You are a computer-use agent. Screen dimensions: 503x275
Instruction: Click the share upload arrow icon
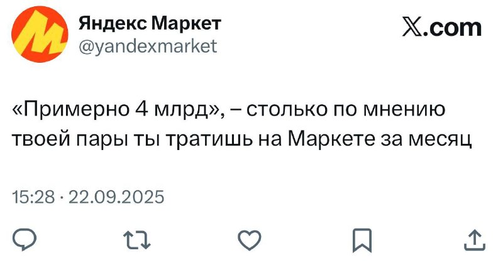tap(475, 239)
